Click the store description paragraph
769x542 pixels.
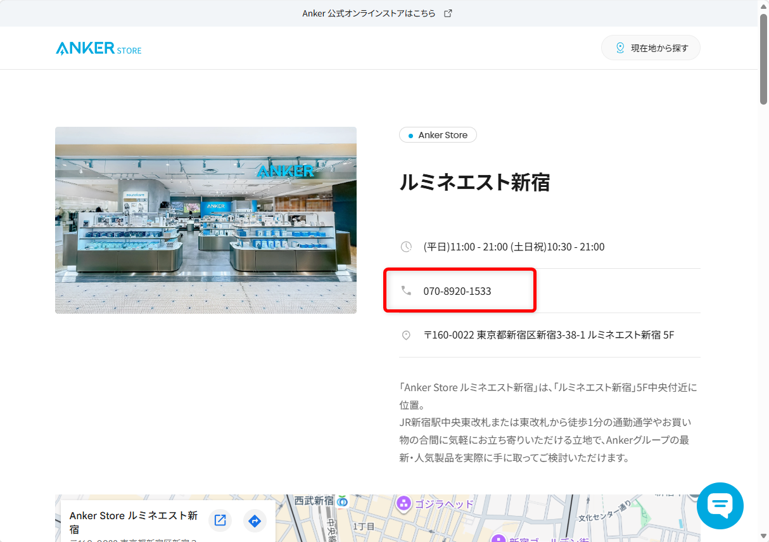(x=549, y=422)
